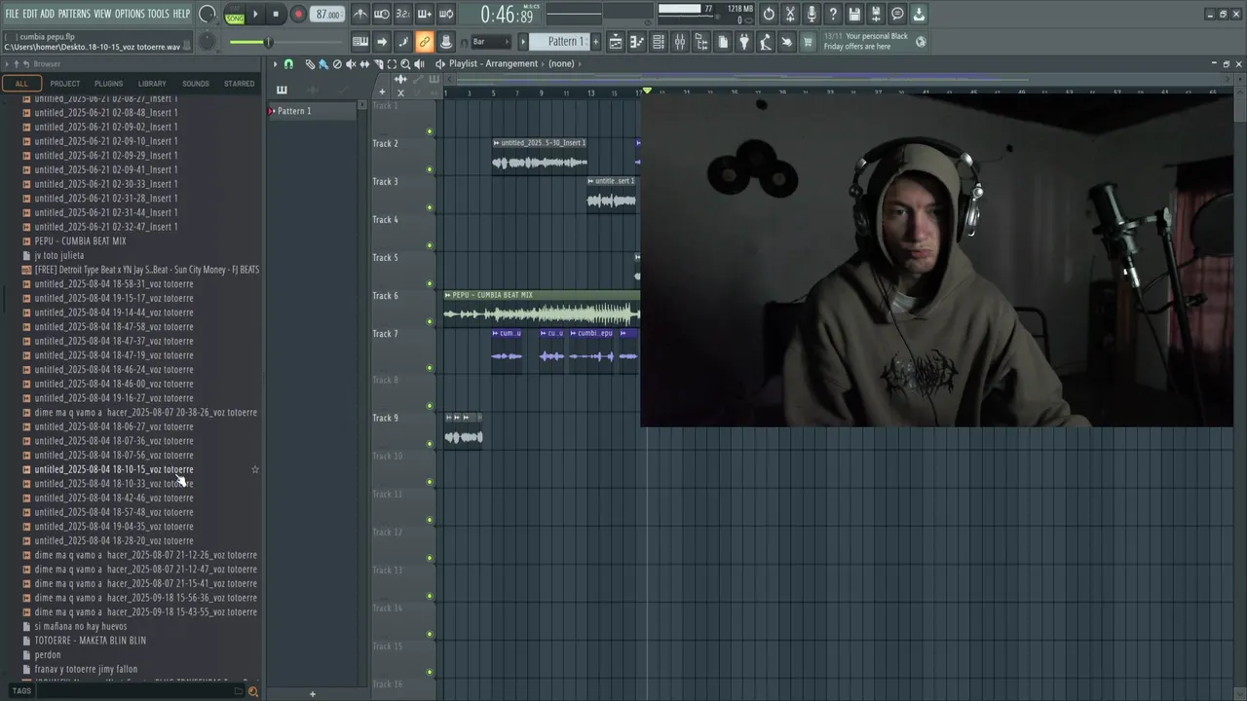The height and width of the screenshot is (701, 1247).
Task: Toggle Song/Pattern mode button
Action: point(235,15)
